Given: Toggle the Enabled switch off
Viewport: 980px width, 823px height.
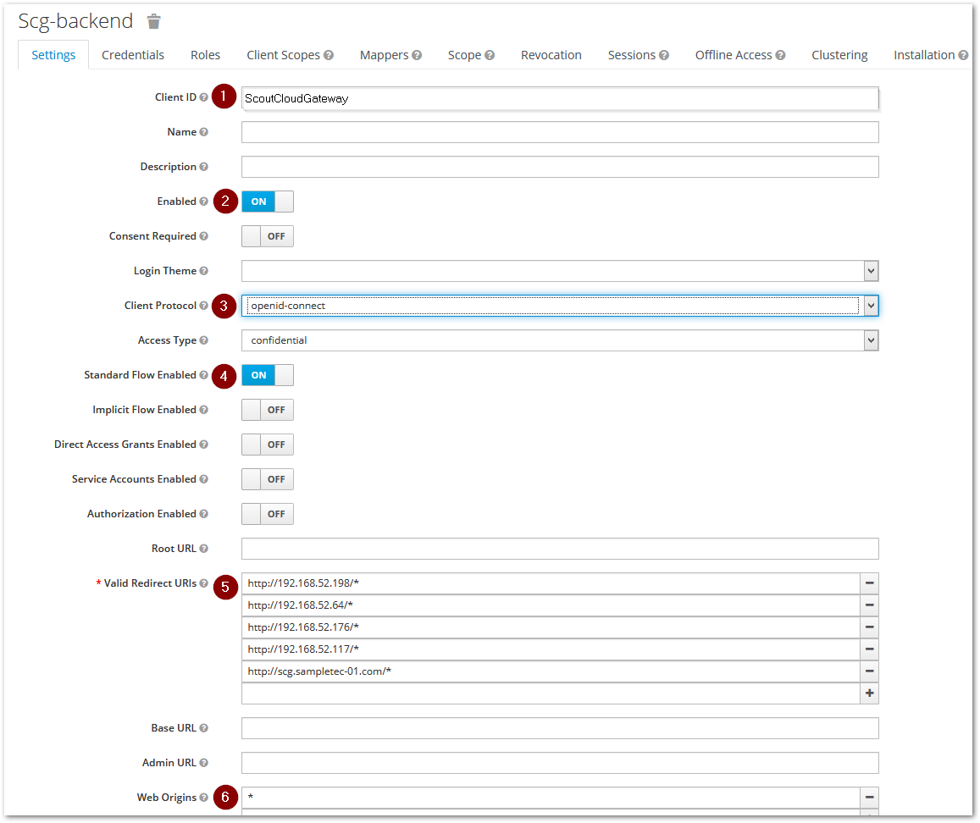Looking at the screenshot, I should coord(267,202).
